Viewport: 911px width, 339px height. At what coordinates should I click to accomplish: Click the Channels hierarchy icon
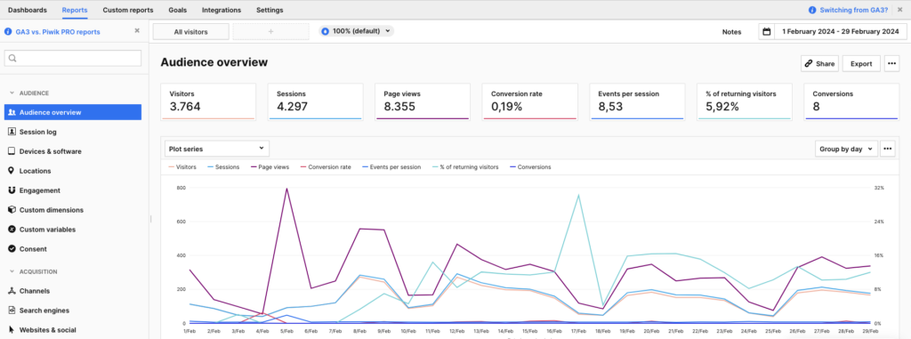pos(12,291)
